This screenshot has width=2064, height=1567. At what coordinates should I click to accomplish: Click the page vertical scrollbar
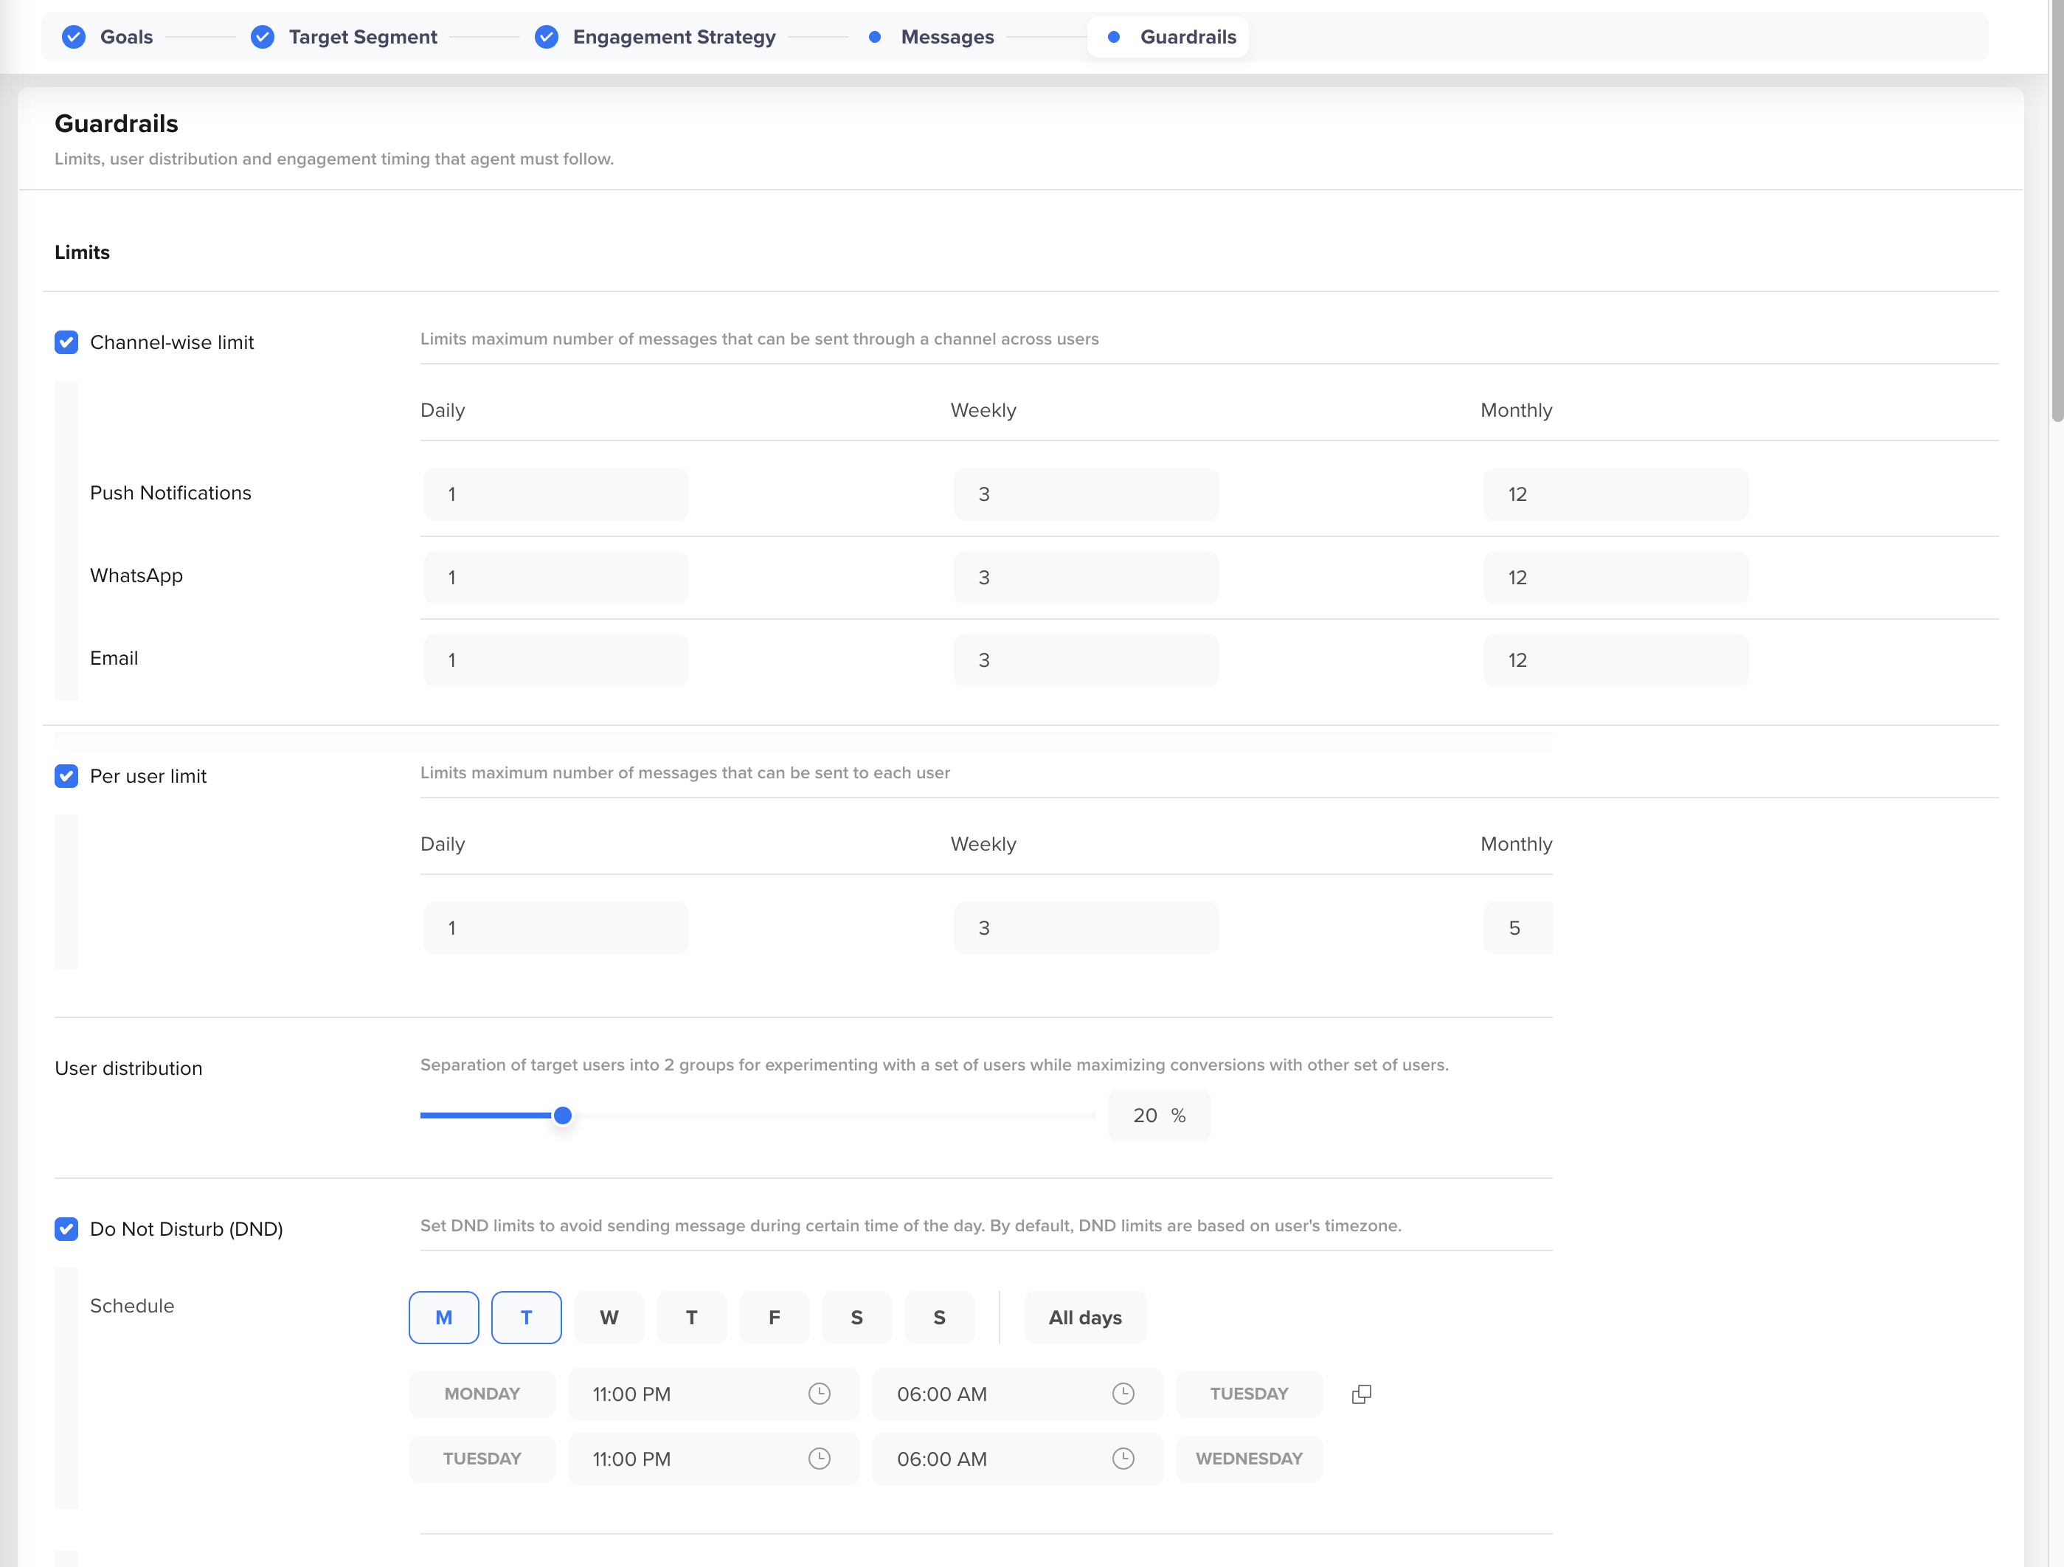tap(2057, 210)
